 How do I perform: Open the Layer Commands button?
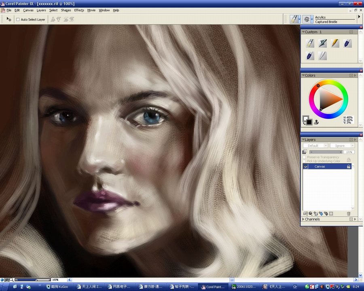click(x=305, y=213)
